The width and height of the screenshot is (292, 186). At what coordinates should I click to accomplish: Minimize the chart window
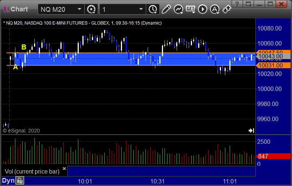[259, 4]
